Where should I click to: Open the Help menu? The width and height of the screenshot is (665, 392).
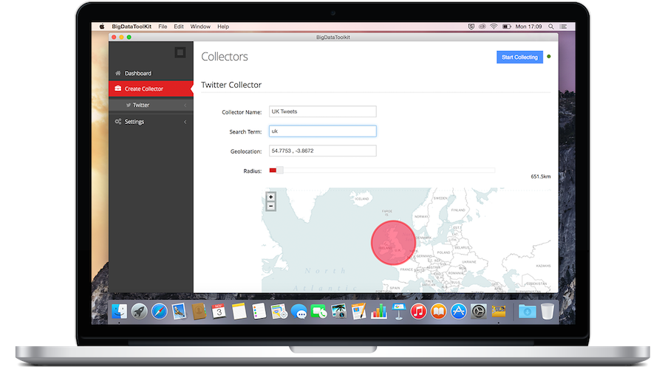pyautogui.click(x=223, y=27)
